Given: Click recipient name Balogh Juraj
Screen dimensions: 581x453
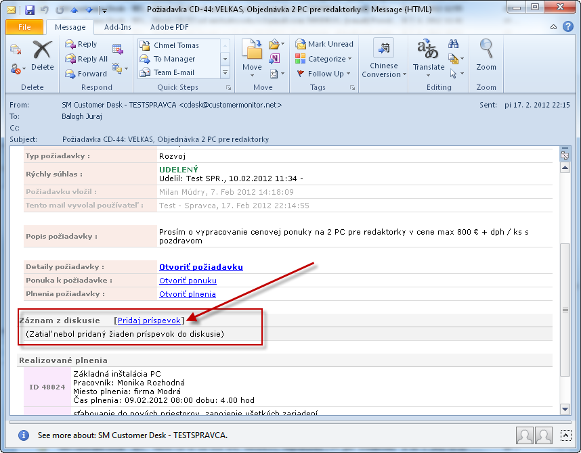Looking at the screenshot, I should (x=82, y=116).
